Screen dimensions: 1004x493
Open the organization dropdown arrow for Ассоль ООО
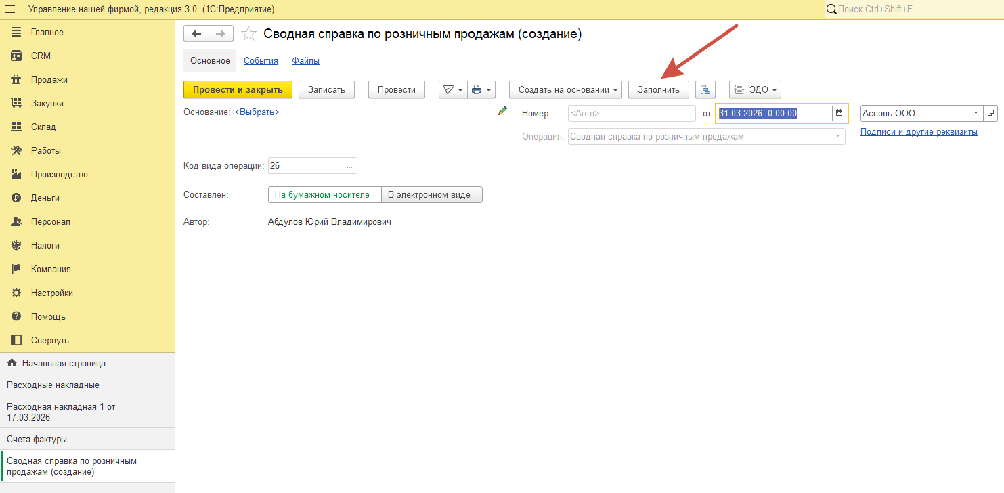pos(976,113)
